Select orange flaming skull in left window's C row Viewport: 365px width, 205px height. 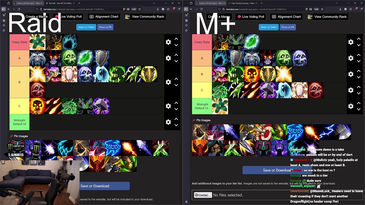pyautogui.click(x=37, y=106)
